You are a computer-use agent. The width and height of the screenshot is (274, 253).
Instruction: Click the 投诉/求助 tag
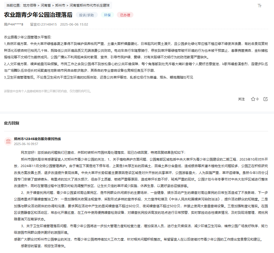[86, 15]
